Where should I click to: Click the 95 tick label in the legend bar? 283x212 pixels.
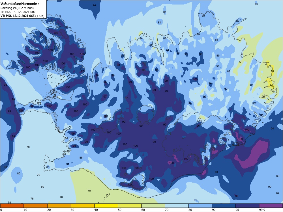tap(237, 210)
